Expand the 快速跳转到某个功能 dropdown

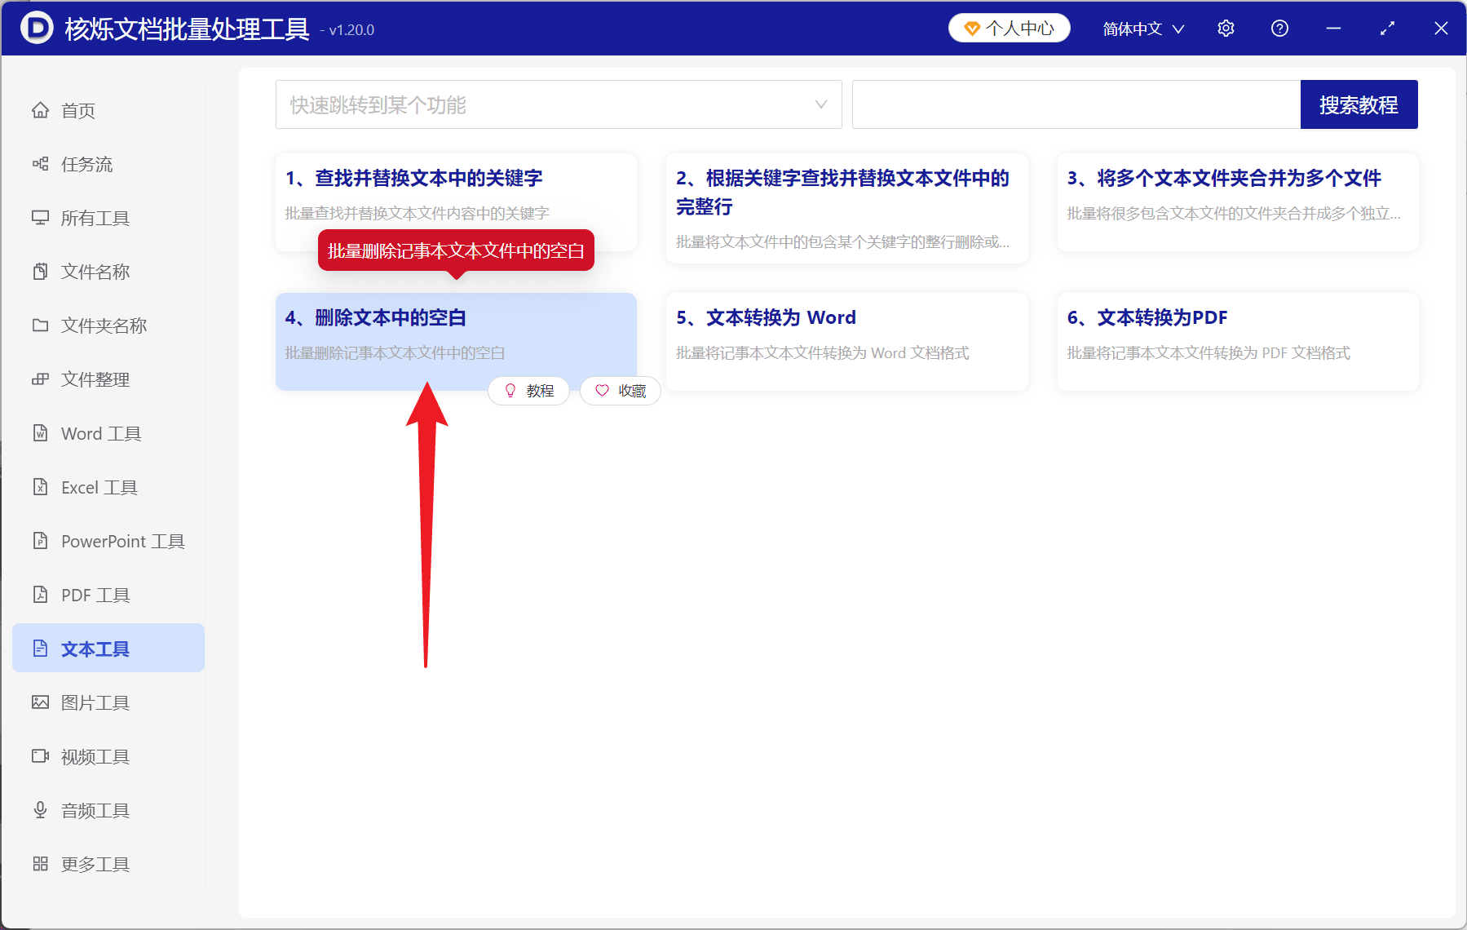point(558,104)
